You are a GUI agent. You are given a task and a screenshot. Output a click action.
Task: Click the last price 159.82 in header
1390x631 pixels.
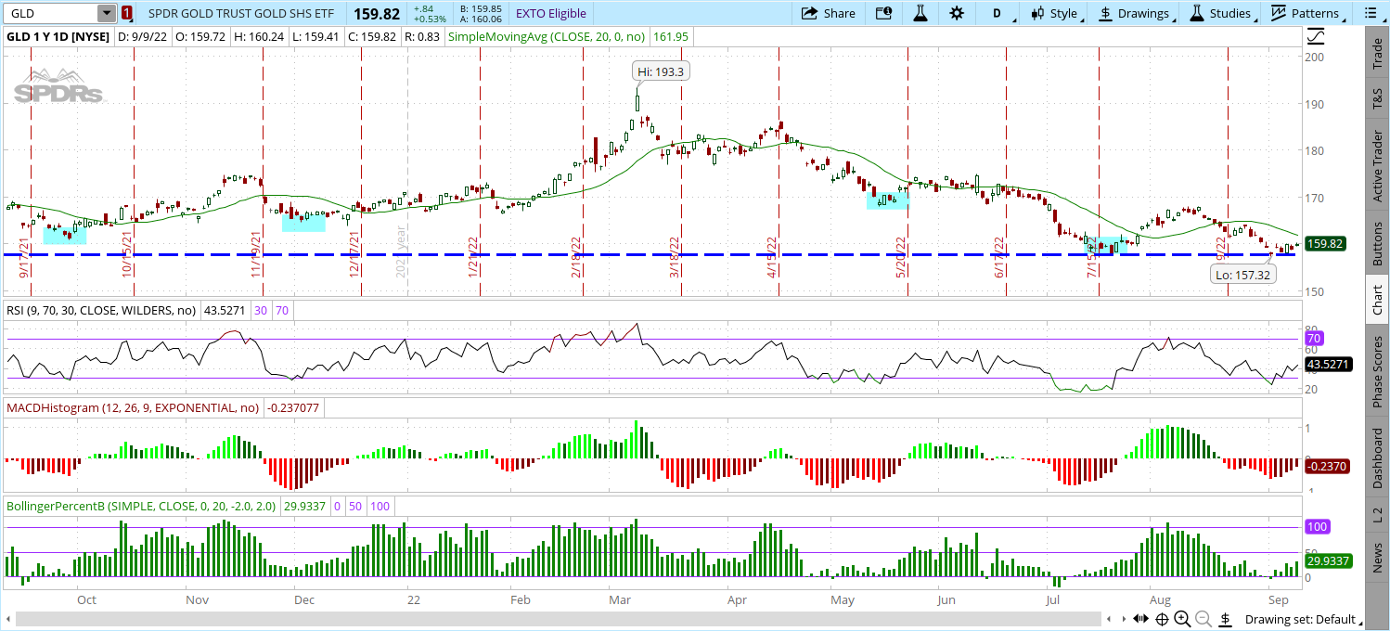click(378, 13)
